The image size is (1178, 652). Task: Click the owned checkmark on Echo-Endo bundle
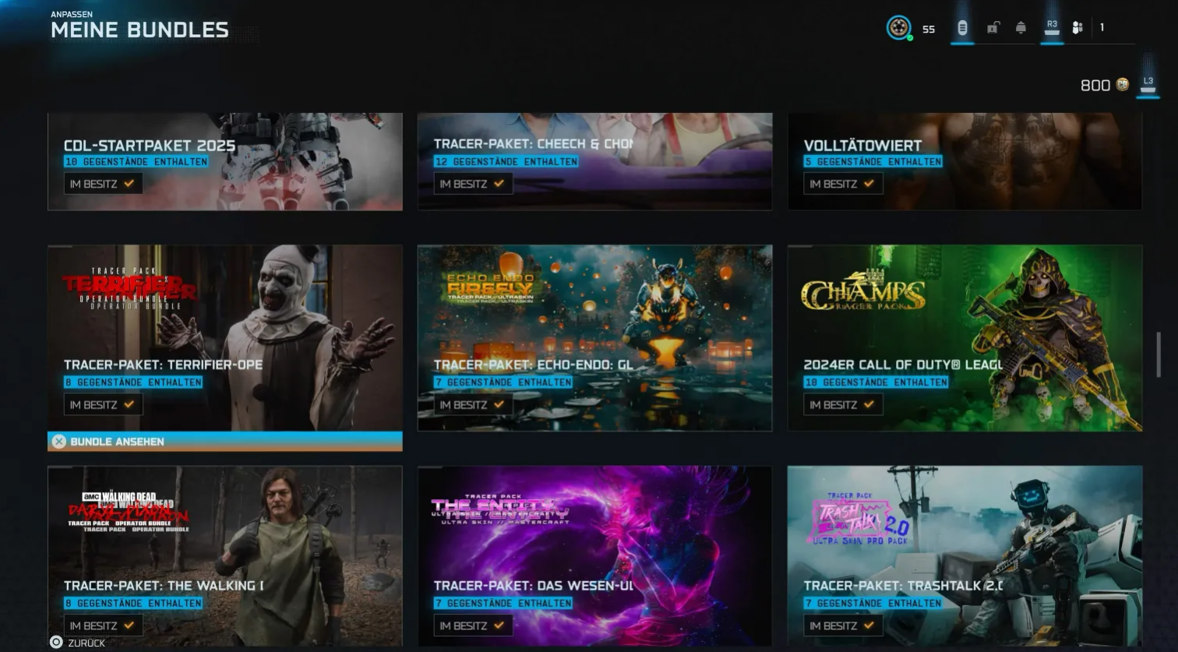tap(499, 405)
